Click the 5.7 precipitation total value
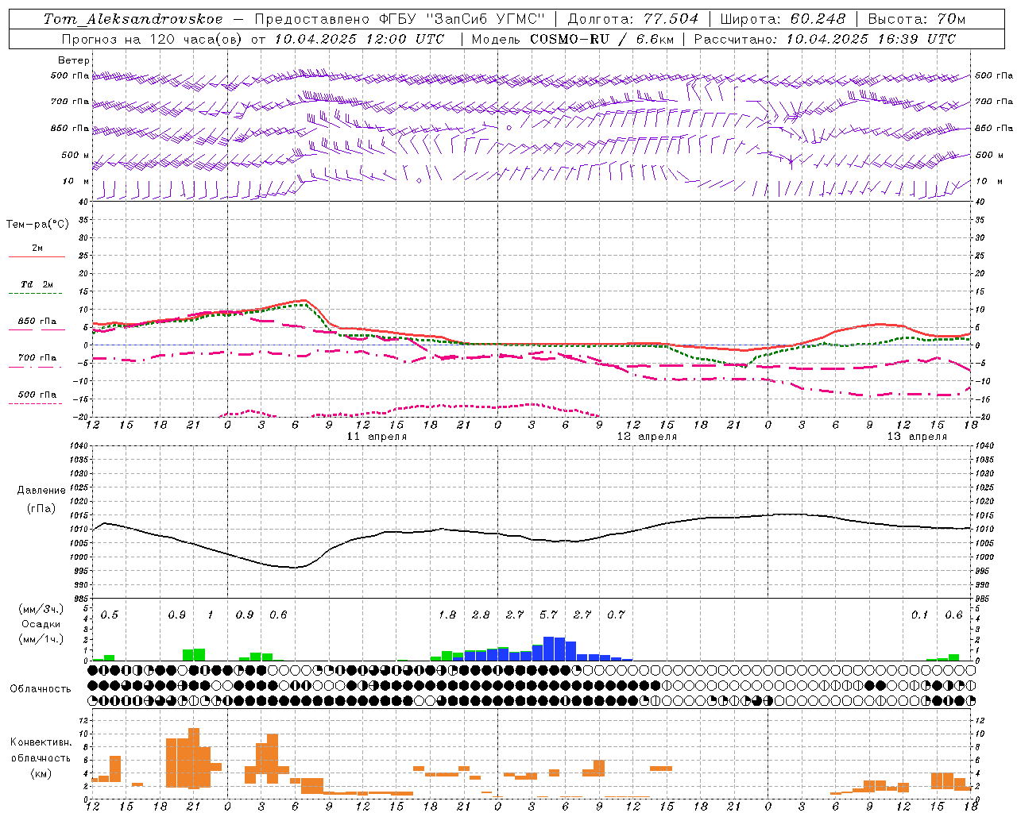 click(548, 615)
